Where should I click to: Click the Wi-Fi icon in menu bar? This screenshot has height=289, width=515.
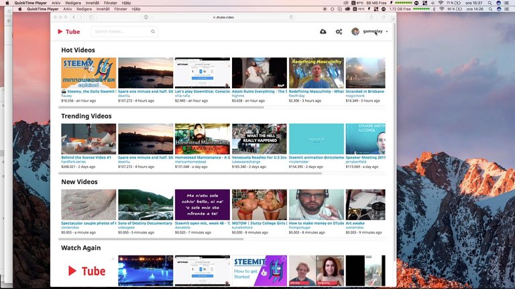[x=441, y=3]
